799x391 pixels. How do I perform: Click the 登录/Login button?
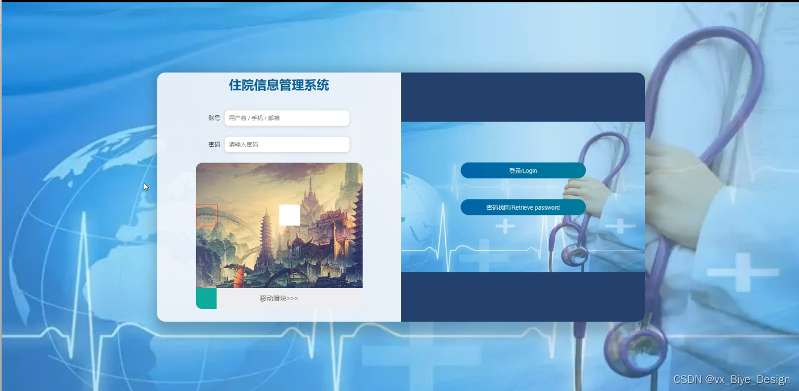523,170
